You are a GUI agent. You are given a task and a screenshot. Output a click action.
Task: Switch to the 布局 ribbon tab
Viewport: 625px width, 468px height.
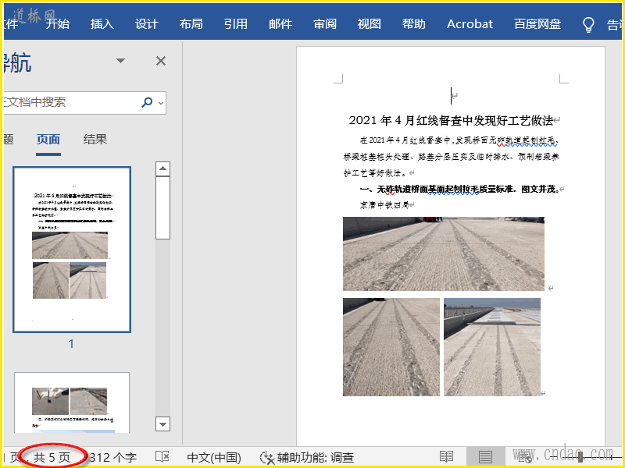click(x=191, y=24)
